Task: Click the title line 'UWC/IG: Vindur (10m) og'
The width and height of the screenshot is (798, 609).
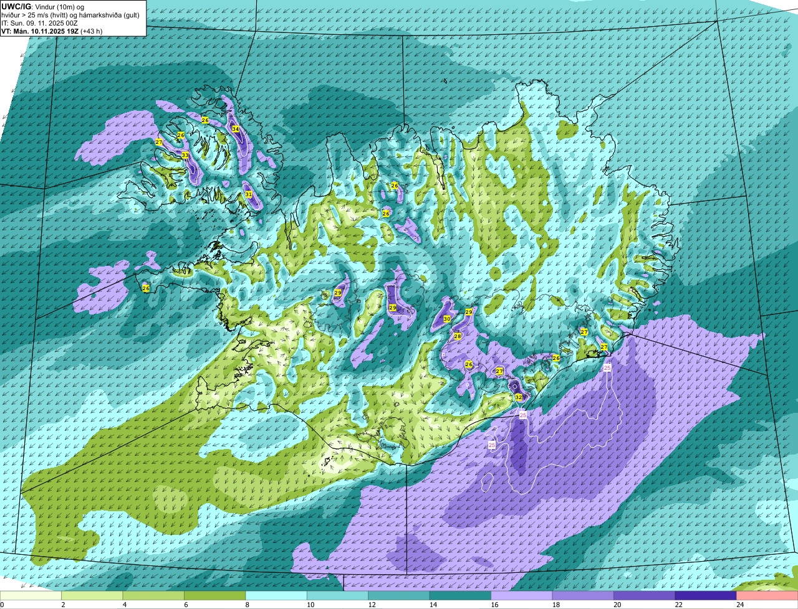Action: [42, 6]
